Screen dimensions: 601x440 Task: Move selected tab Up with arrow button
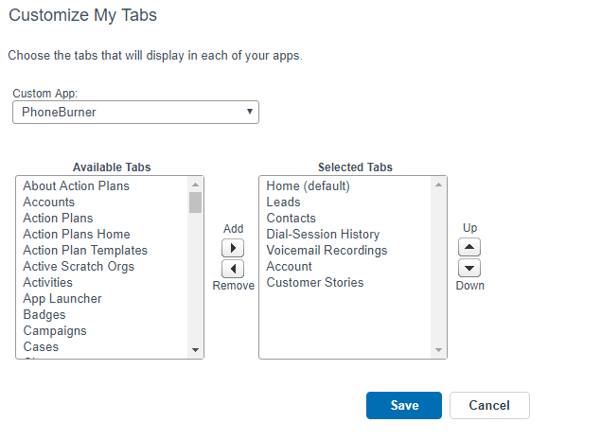pyautogui.click(x=469, y=247)
